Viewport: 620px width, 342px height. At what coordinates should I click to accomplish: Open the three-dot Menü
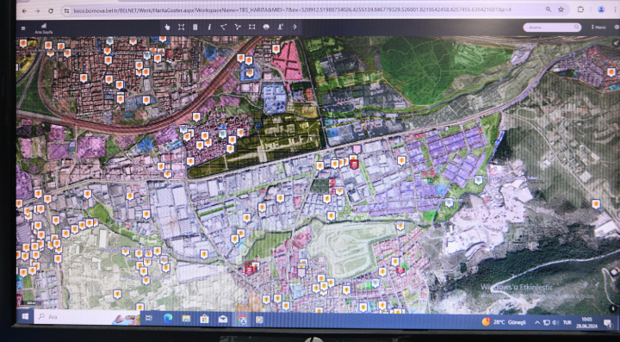[598, 28]
